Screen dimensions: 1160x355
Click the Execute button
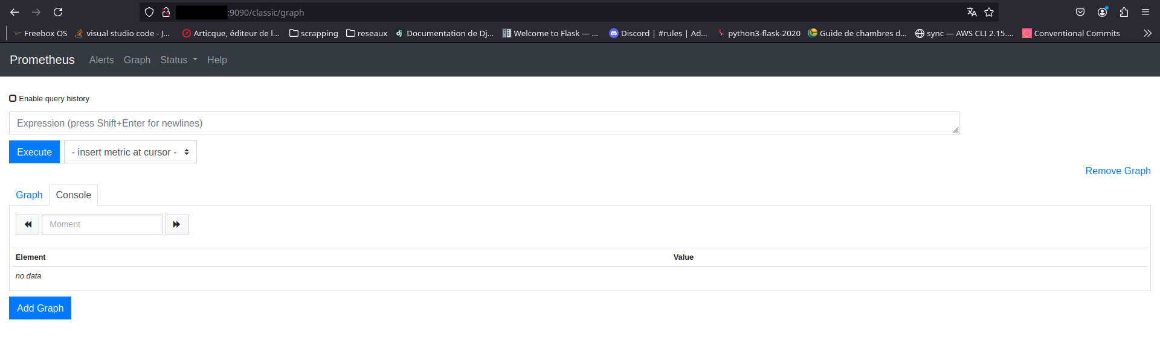pos(34,152)
